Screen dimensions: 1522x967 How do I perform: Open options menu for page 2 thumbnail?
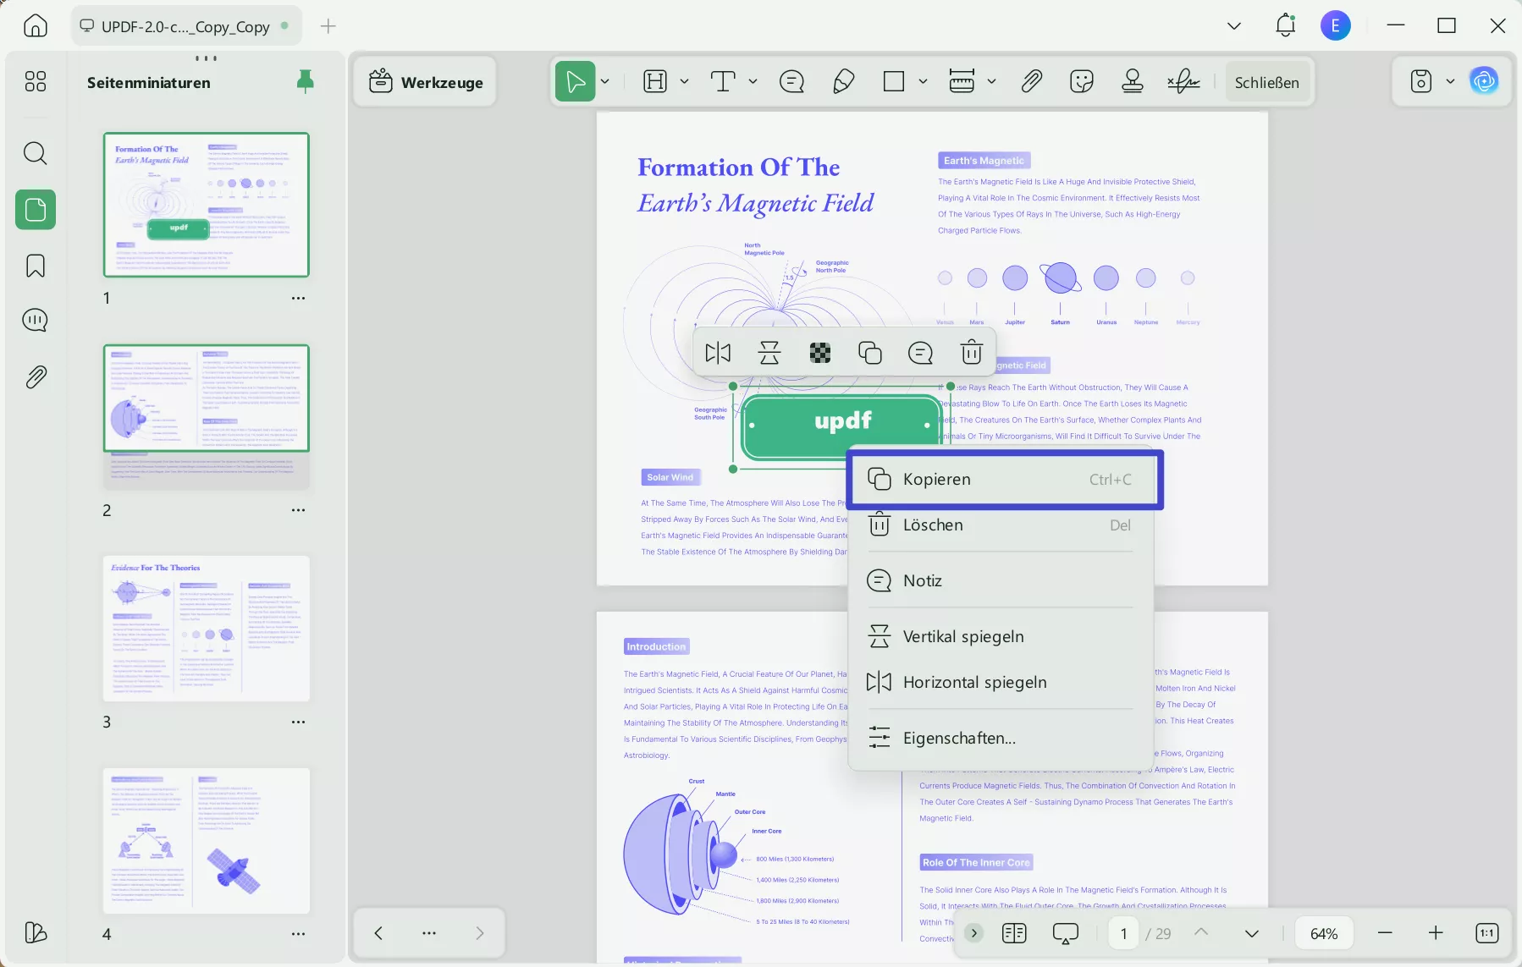[298, 510]
